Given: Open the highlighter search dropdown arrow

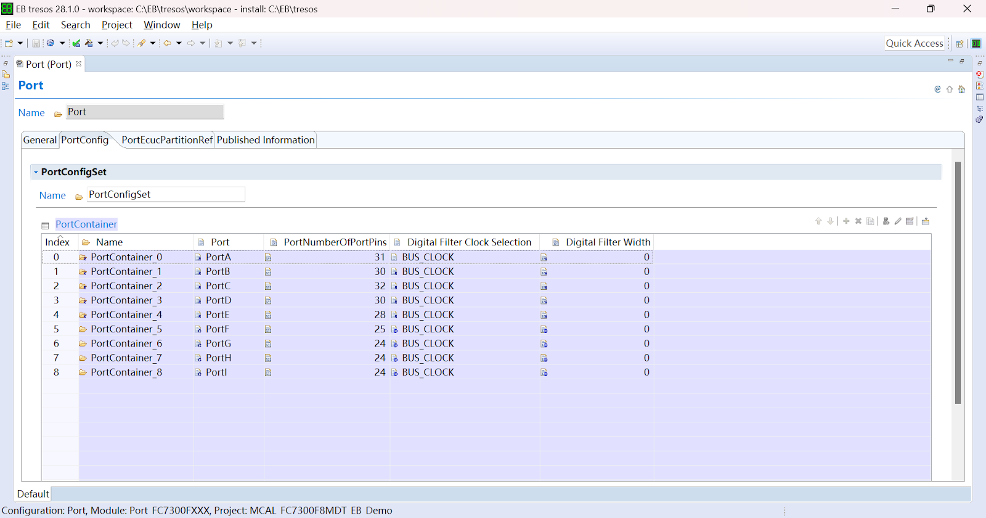Looking at the screenshot, I should pyautogui.click(x=153, y=43).
